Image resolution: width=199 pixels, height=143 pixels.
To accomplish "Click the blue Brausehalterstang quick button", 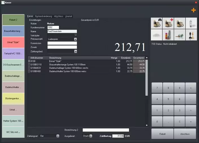I will click(x=13, y=31).
